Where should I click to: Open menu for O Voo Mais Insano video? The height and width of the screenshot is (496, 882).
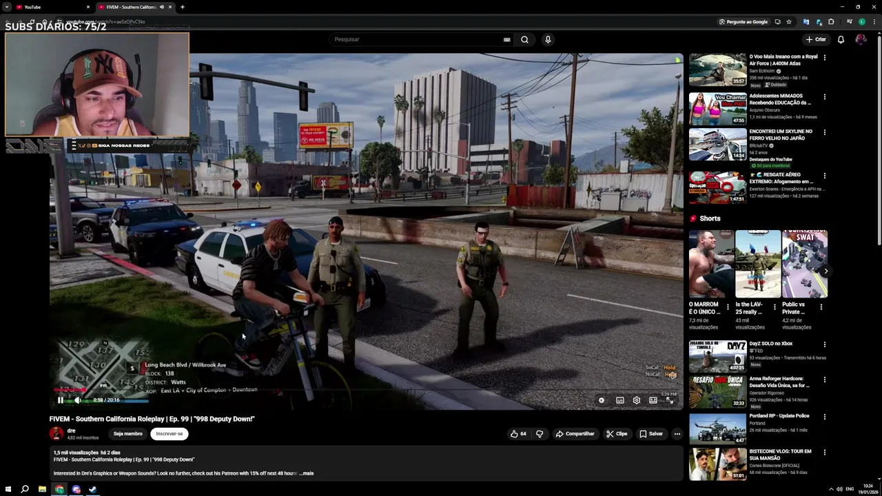(x=825, y=57)
